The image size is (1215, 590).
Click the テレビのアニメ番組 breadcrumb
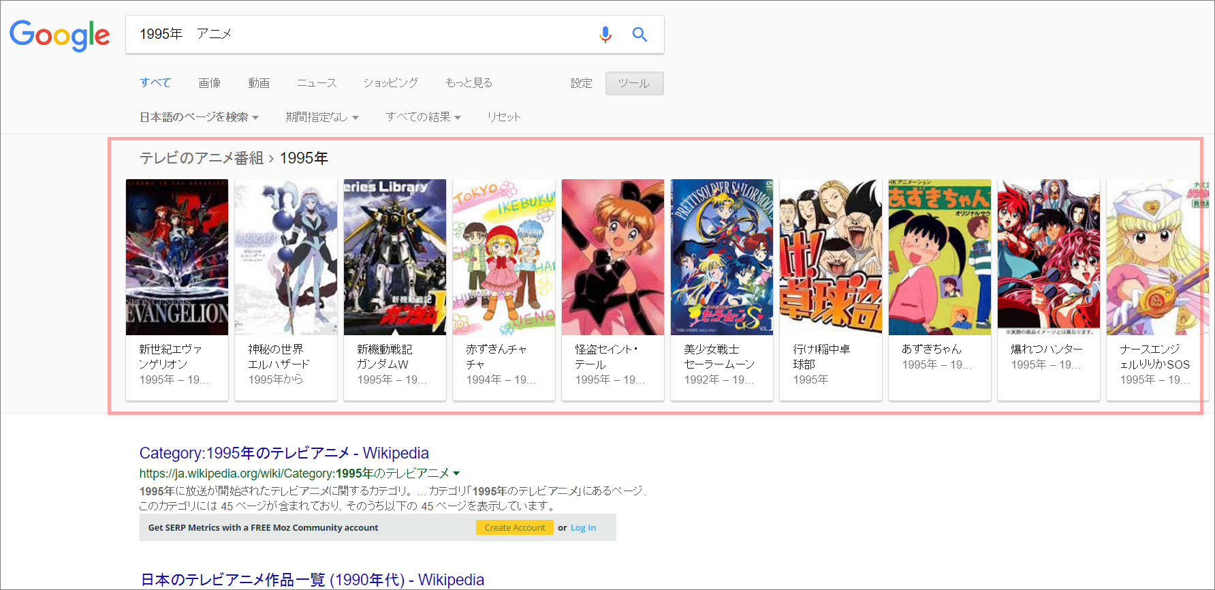(x=202, y=158)
